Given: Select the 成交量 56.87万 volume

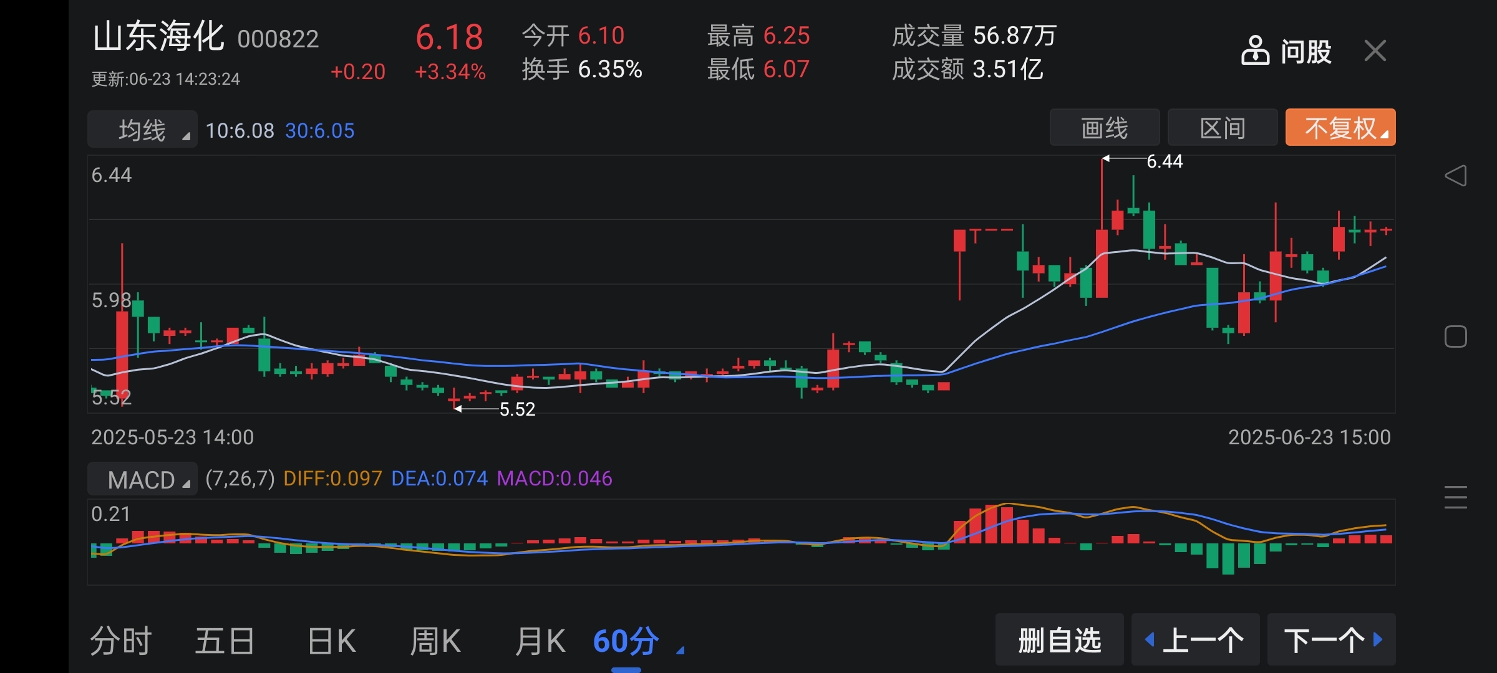Looking at the screenshot, I should [974, 36].
